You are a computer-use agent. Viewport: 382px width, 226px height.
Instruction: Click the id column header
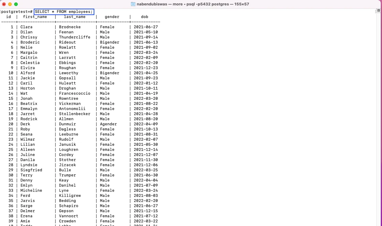[8, 17]
